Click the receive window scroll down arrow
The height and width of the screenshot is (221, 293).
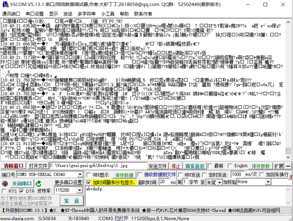pyautogui.click(x=288, y=157)
